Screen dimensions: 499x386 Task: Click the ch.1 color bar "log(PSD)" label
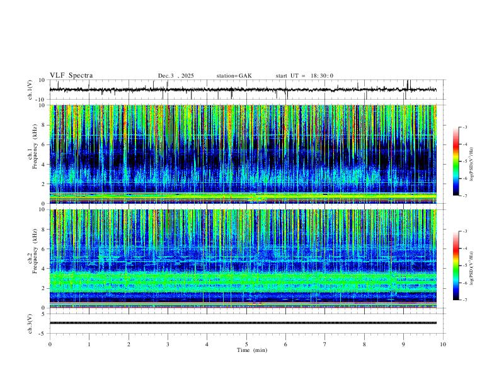tap(472, 164)
